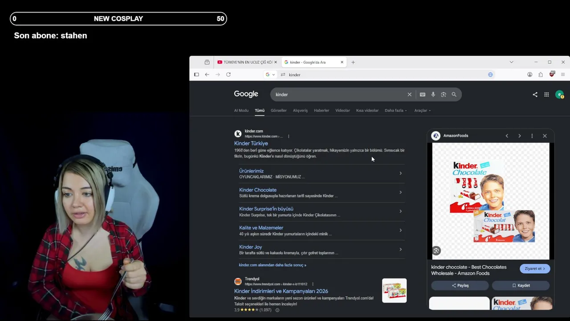The width and height of the screenshot is (570, 321).
Task: Open the list-all-tabs chevron in tab bar
Action: click(511, 62)
